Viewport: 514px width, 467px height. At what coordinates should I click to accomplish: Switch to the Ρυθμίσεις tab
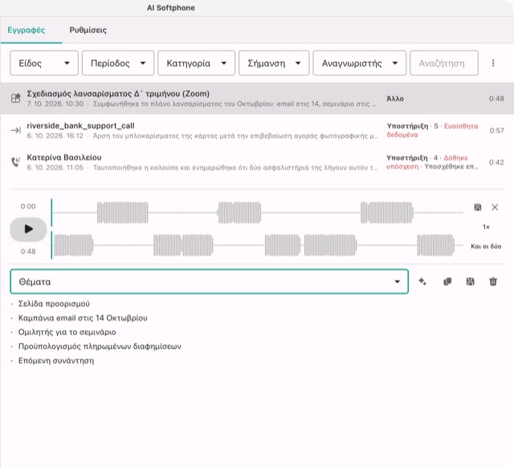pyautogui.click(x=88, y=31)
